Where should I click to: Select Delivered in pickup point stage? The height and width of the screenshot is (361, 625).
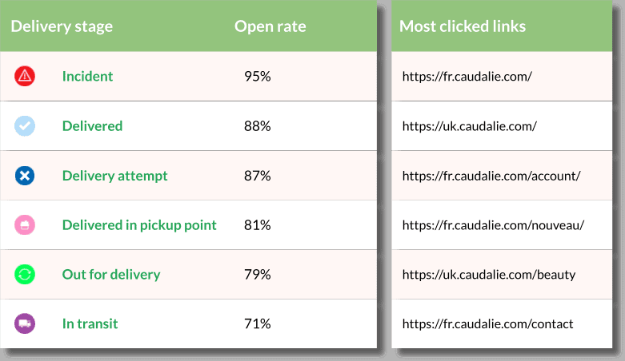pos(139,225)
